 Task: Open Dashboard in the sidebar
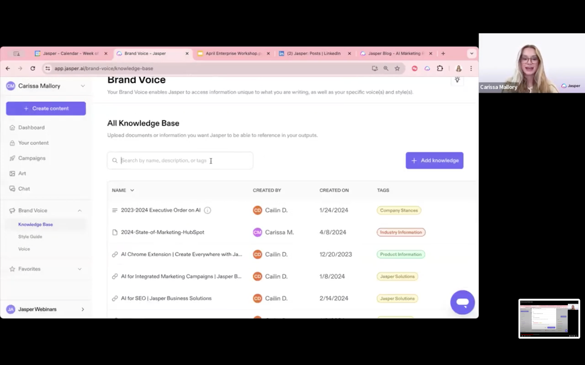(31, 127)
